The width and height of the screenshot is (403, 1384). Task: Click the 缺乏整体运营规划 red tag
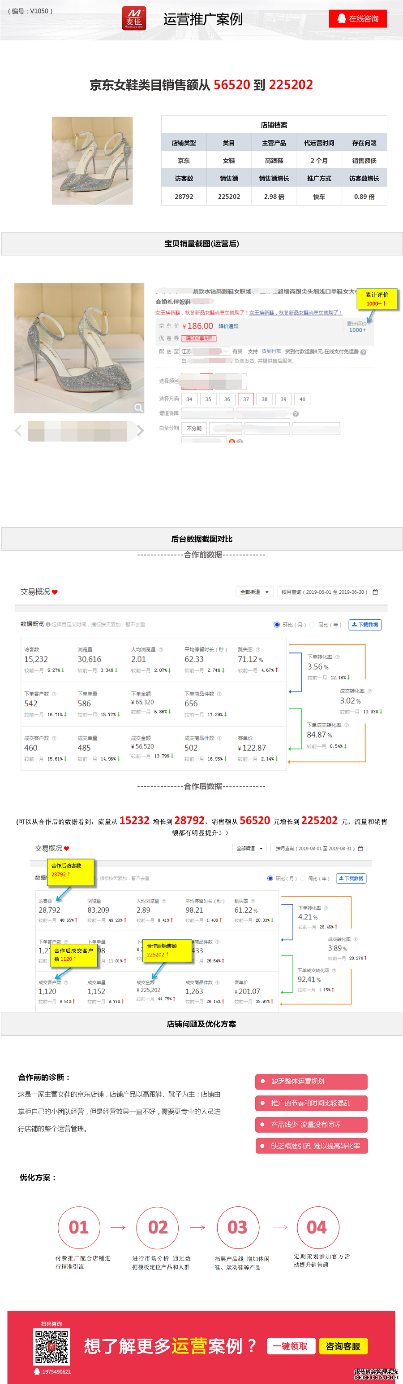point(311,1082)
